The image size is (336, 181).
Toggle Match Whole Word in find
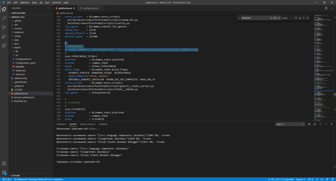275,18
